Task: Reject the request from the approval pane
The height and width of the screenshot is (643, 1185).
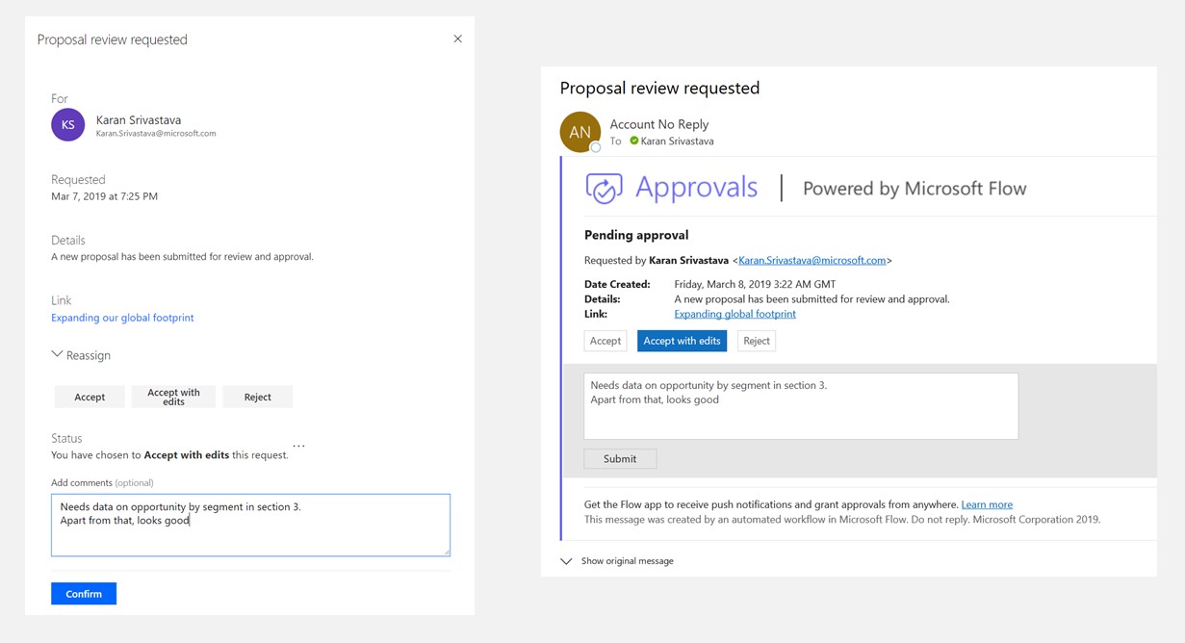Action: (x=257, y=396)
